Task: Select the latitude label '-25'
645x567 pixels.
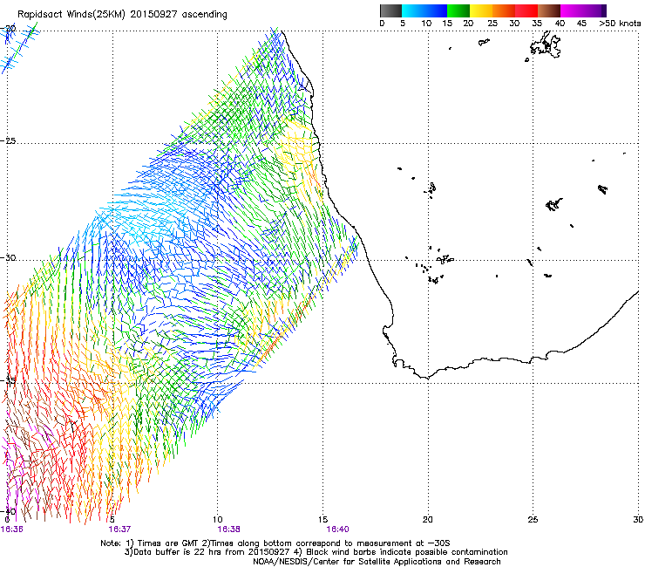Action: coord(8,140)
